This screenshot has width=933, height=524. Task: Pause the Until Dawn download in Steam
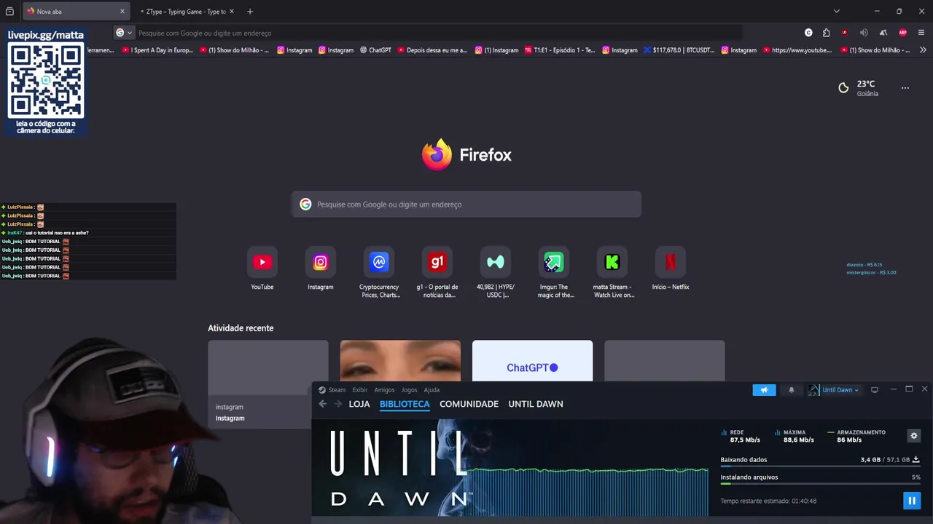coord(911,501)
